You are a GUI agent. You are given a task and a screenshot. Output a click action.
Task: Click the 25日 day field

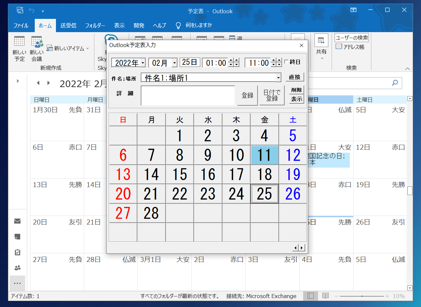point(190,62)
